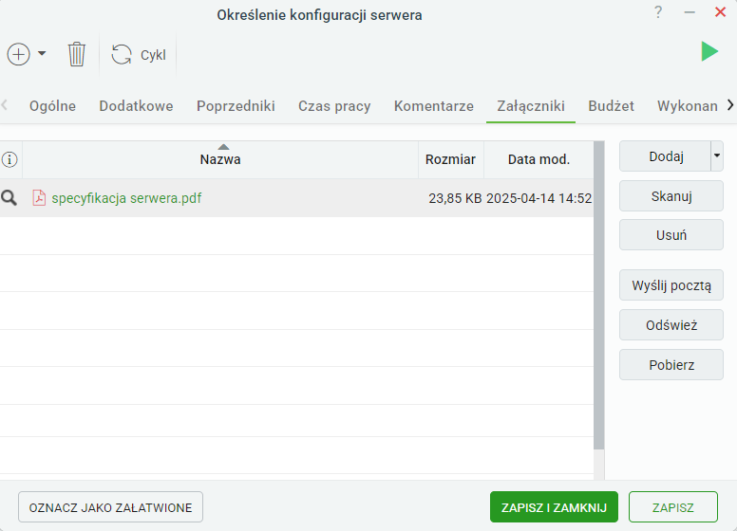Screen dimensions: 737x531
Task: Click the Skanuj button
Action: point(671,196)
